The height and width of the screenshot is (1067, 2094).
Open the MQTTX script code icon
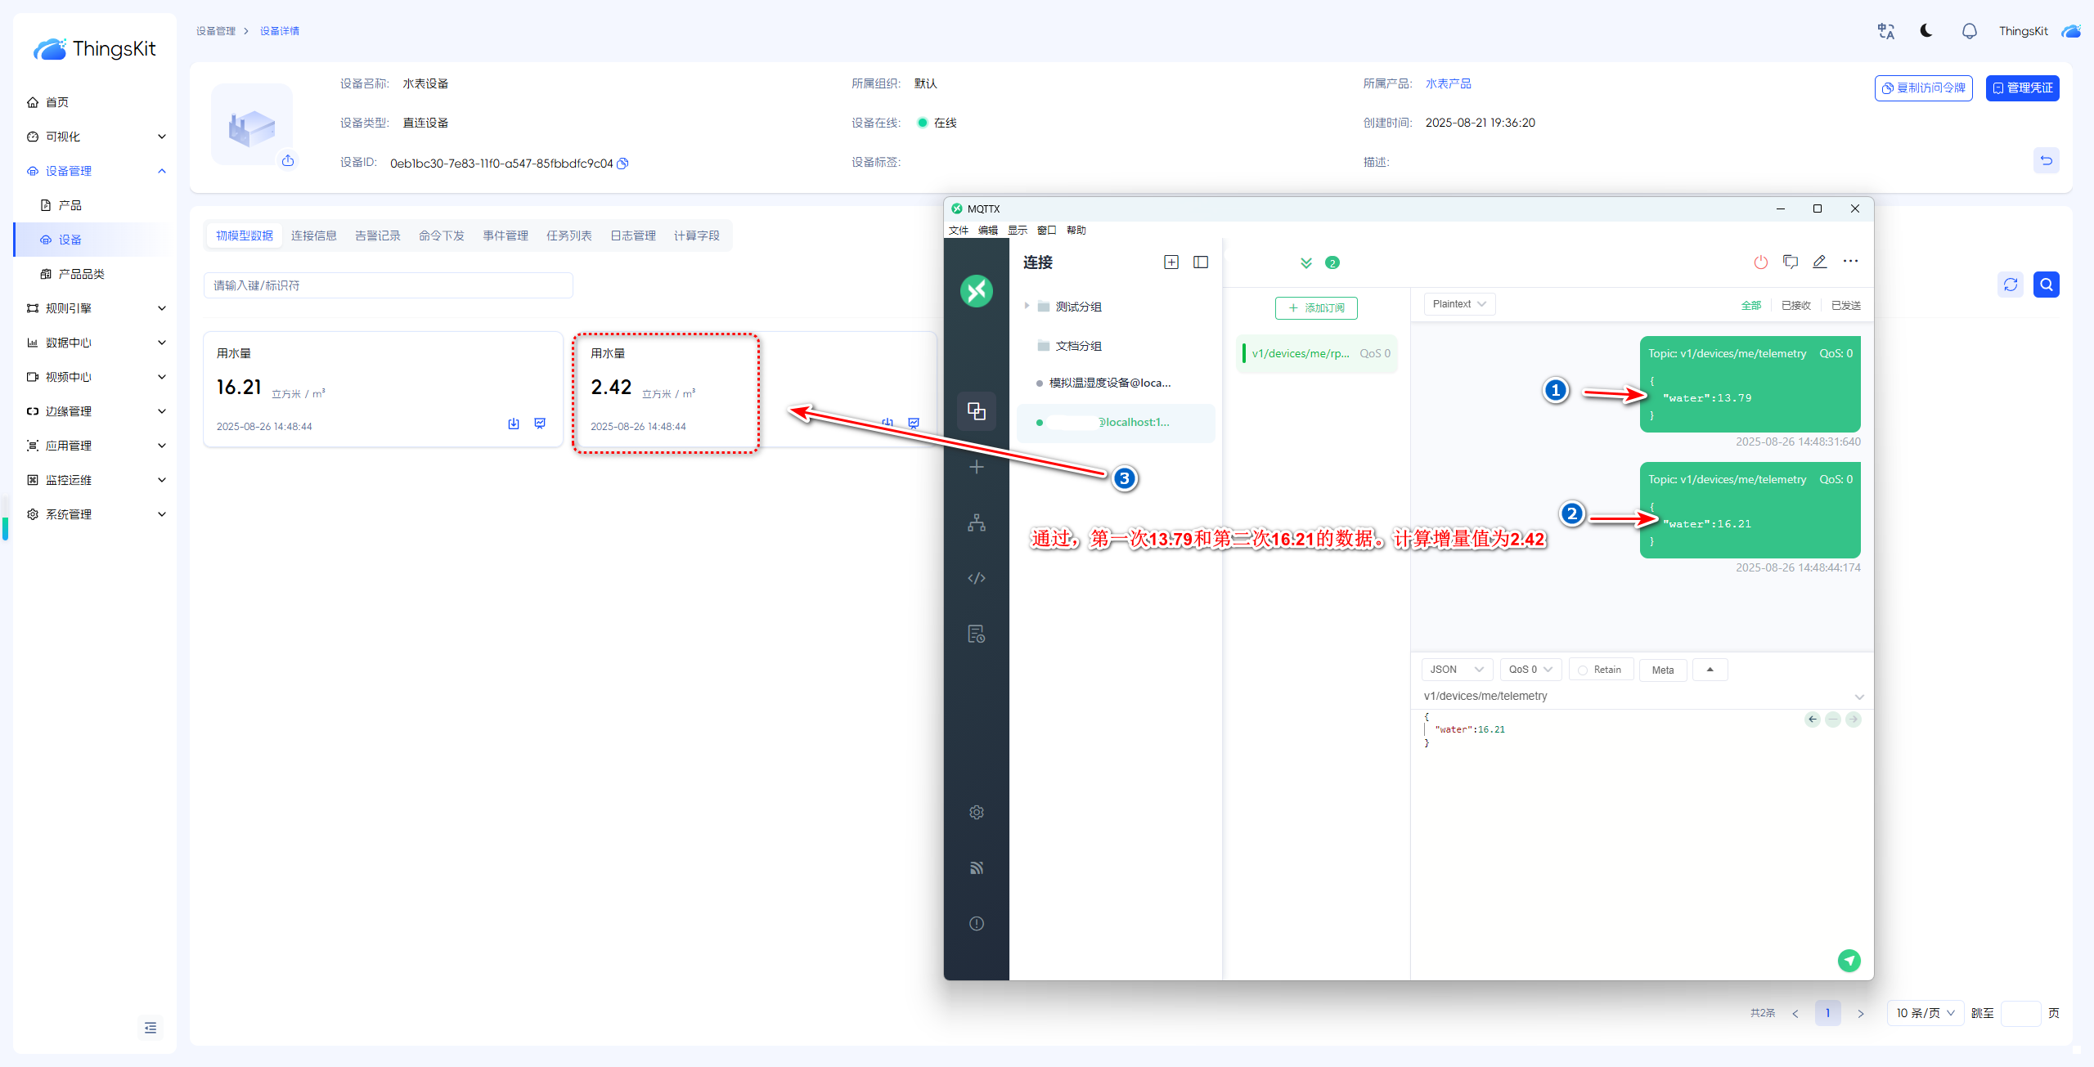coord(976,578)
